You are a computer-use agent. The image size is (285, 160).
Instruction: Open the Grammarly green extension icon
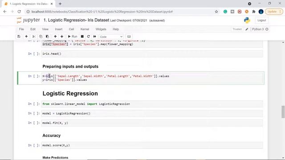coord(225,12)
